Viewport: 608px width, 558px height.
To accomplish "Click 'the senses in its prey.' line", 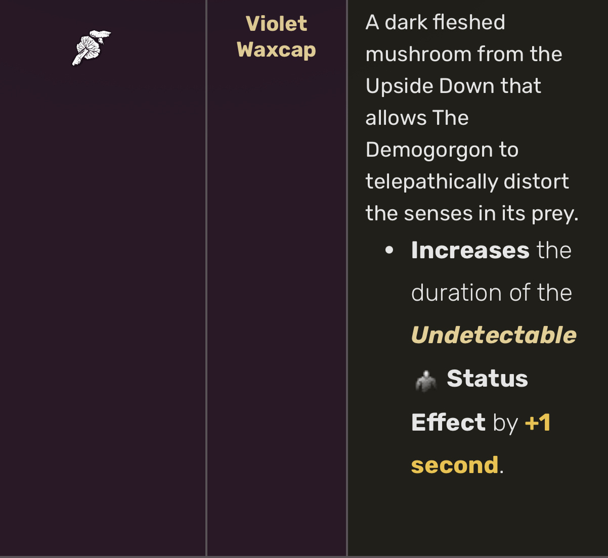I will [x=471, y=213].
